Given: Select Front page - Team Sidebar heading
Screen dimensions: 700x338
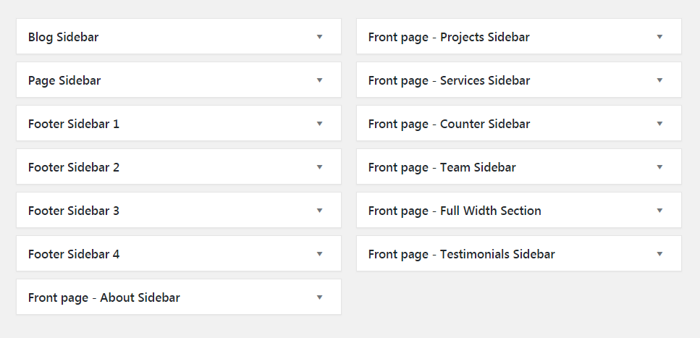Looking at the screenshot, I should (x=442, y=167).
